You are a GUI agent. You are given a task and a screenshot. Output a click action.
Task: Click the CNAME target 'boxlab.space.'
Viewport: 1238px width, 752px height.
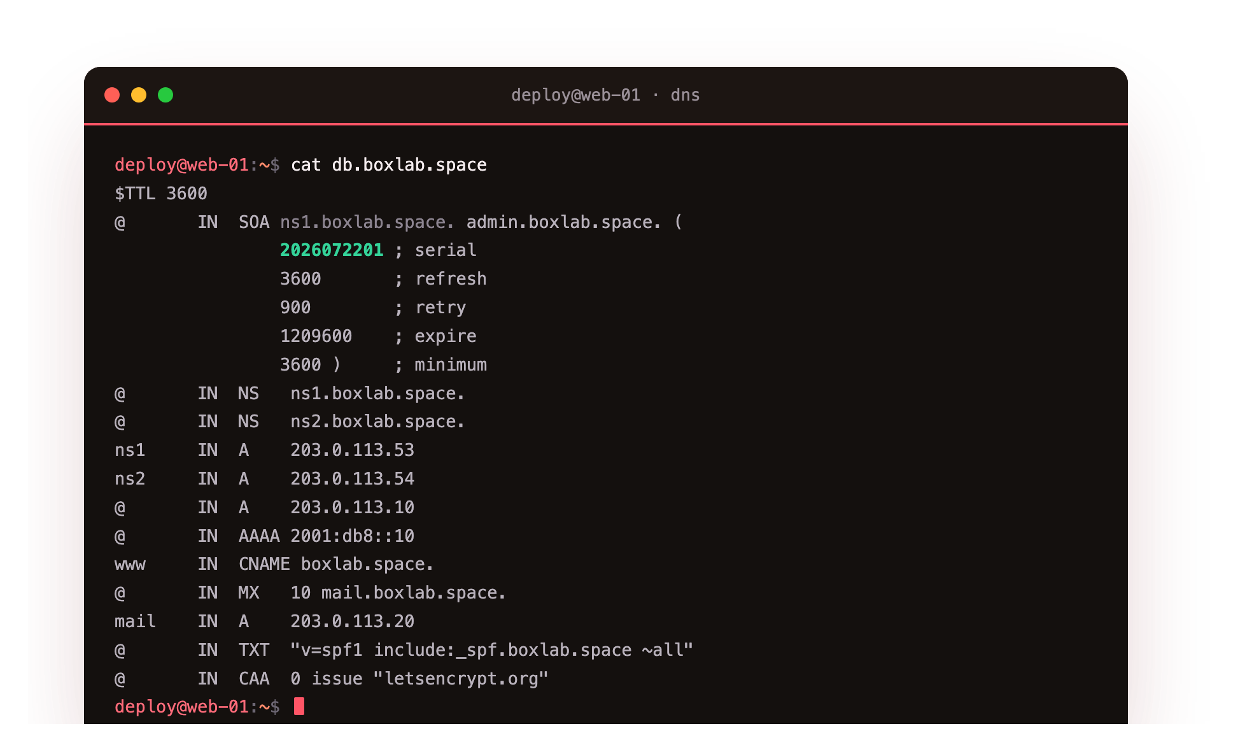point(367,565)
